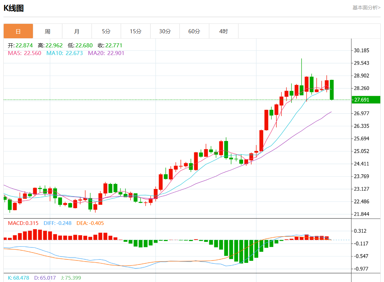Open the 5分 timeframe tab
The height and width of the screenshot is (282, 384).
click(x=106, y=31)
